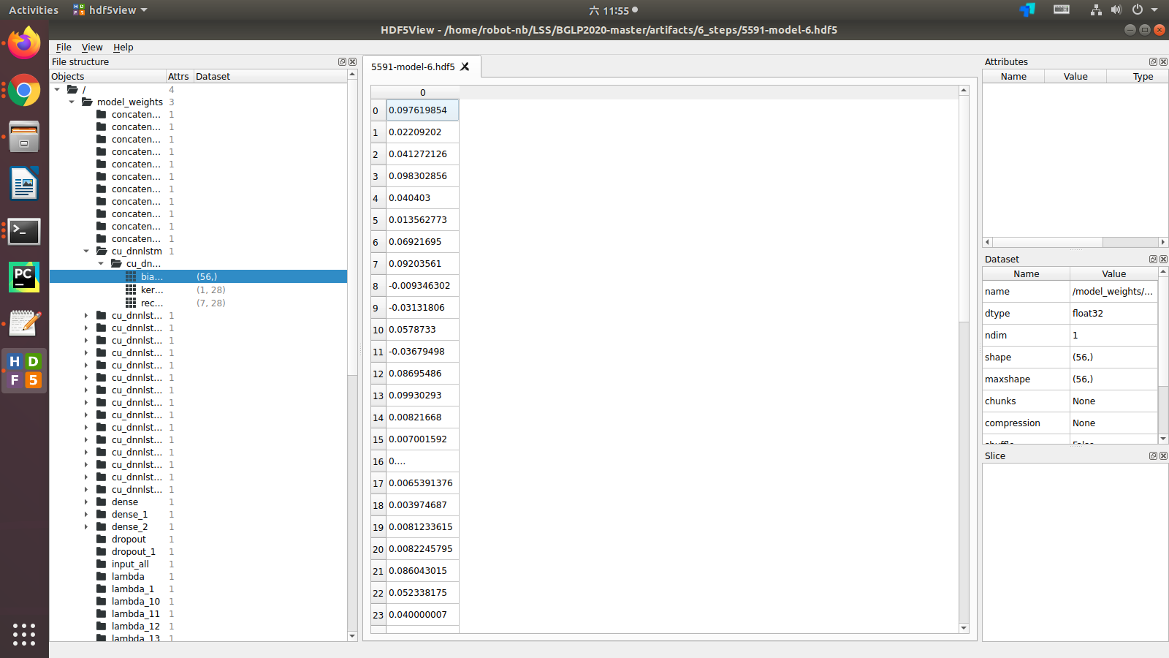Viewport: 1169px width, 658px height.
Task: Toggle floating mode for the Slice panel
Action: coord(1153,455)
